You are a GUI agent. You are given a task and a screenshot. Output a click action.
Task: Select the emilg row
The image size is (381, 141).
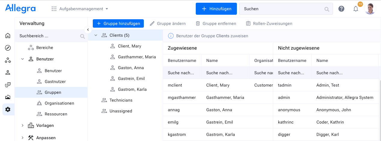point(218,122)
